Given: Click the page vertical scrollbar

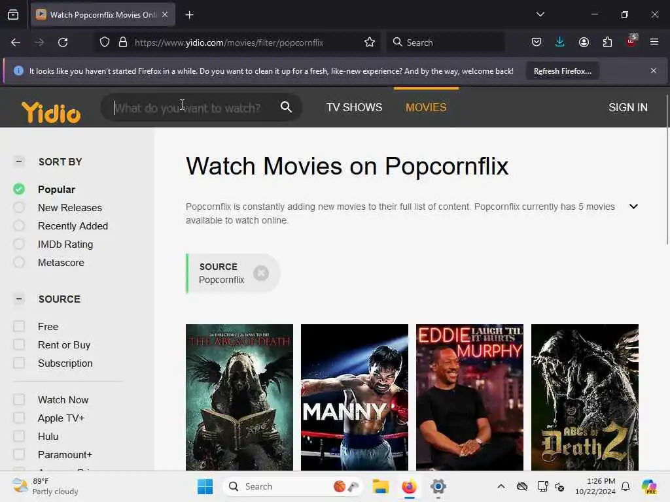Looking at the screenshot, I should [667, 169].
